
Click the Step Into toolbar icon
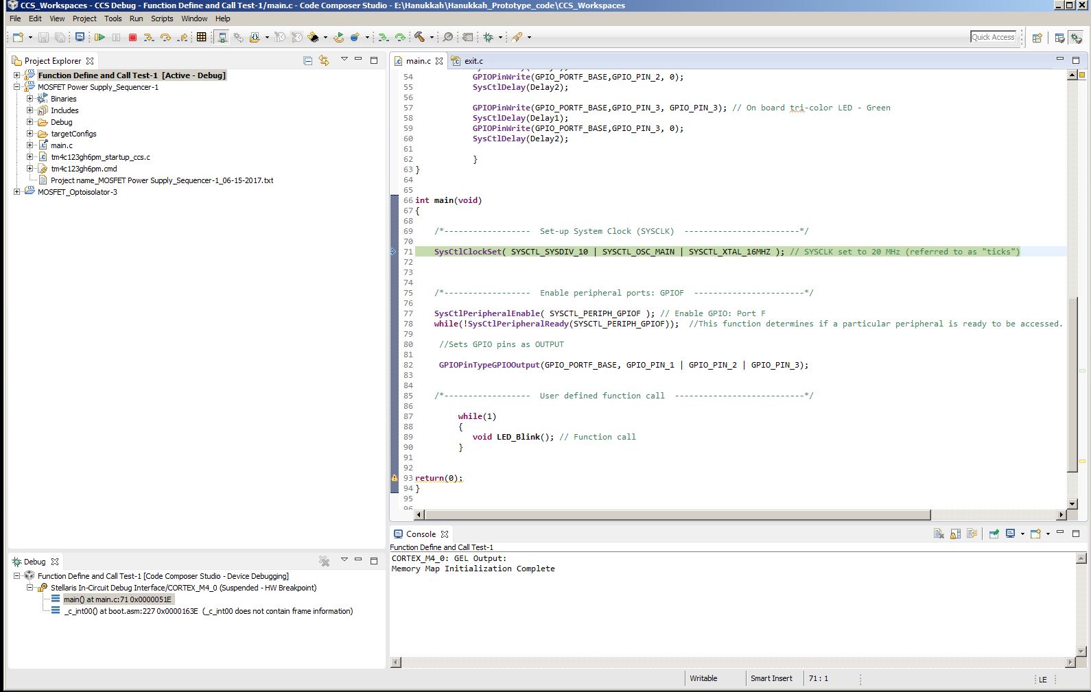pyautogui.click(x=148, y=37)
